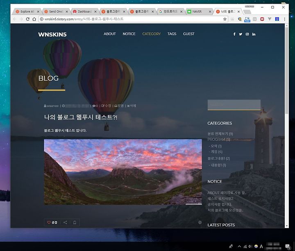Click the WNSKIN5 site logo

(52, 34)
